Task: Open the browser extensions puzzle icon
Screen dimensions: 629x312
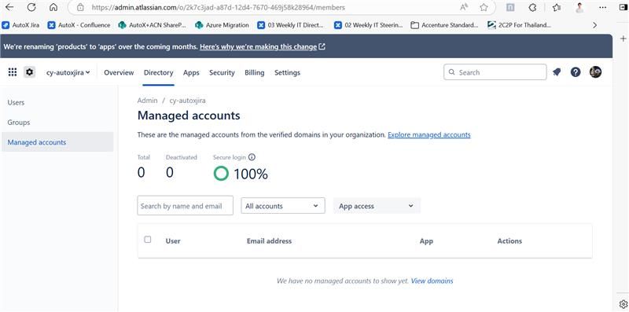Action: click(x=533, y=7)
